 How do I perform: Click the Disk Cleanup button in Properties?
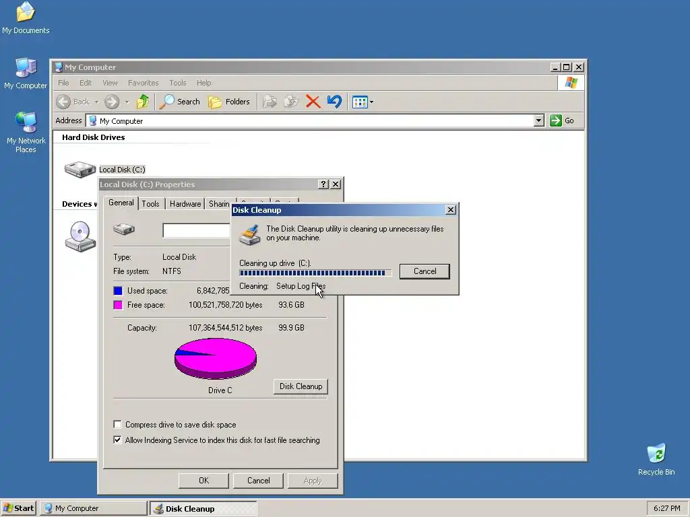pos(301,386)
